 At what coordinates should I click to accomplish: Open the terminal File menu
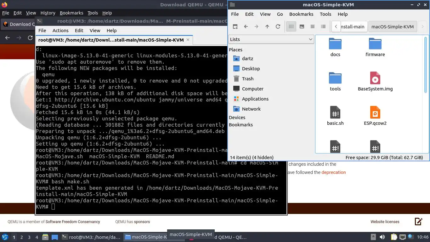[x=42, y=31]
